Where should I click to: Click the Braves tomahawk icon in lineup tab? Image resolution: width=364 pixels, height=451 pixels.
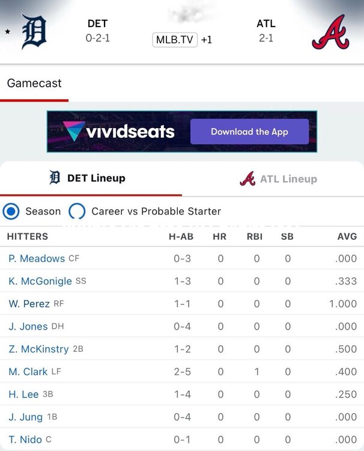[x=247, y=179]
